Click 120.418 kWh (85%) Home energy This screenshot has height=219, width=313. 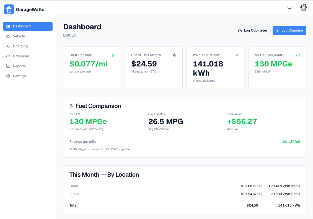tap(284, 186)
